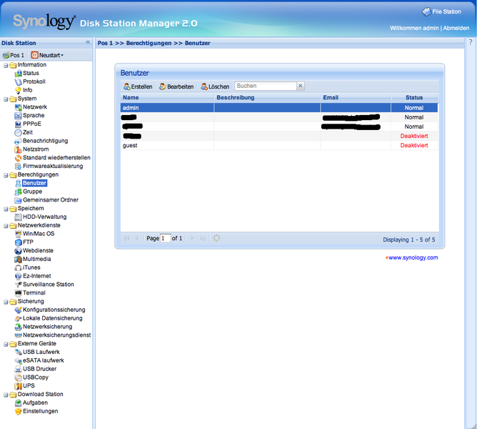Click the Suchen search field
477x429 pixels.
point(265,86)
